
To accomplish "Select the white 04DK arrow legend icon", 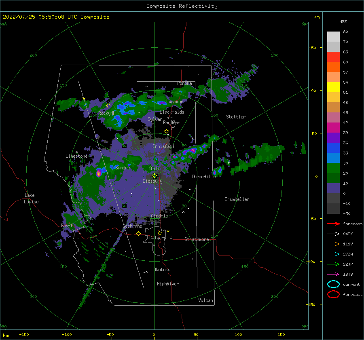I will click(333, 234).
